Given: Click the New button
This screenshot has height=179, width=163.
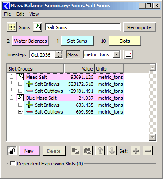Looking at the screenshot, I should tap(29, 151).
